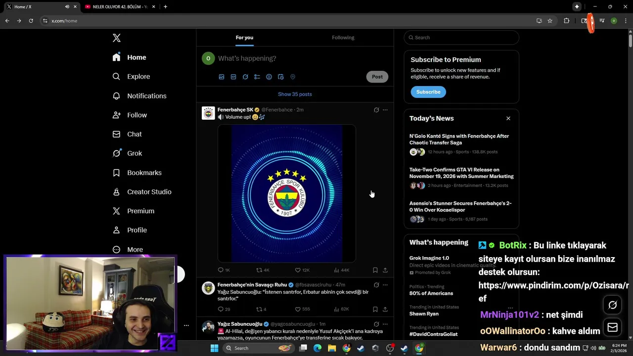Play the Fenerbahçe logo video

[287, 193]
